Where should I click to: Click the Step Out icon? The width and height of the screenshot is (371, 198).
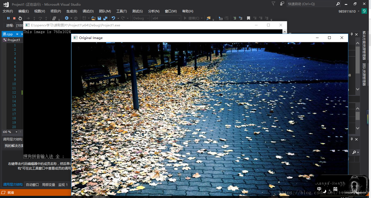[46, 18]
